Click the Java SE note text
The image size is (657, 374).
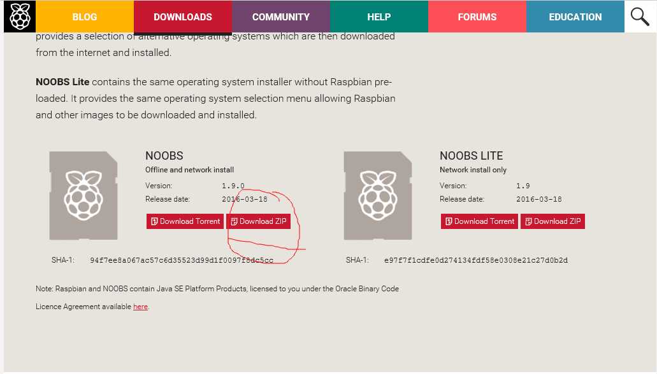point(217,298)
